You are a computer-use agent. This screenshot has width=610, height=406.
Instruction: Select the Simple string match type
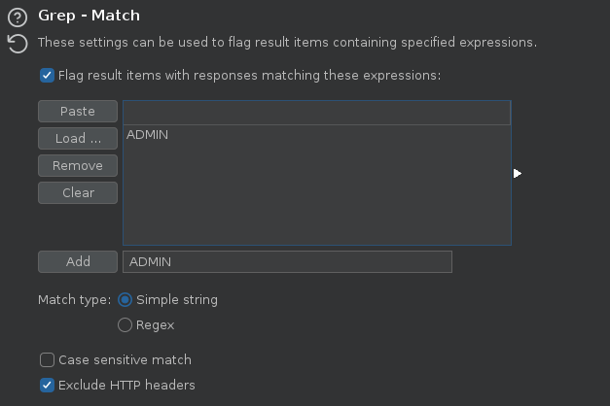[125, 299]
